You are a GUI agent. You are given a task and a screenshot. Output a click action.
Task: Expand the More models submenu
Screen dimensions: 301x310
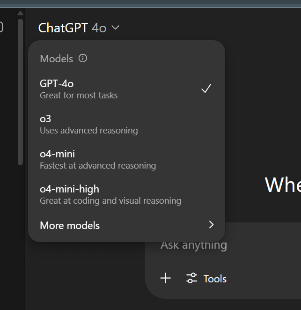tap(126, 225)
